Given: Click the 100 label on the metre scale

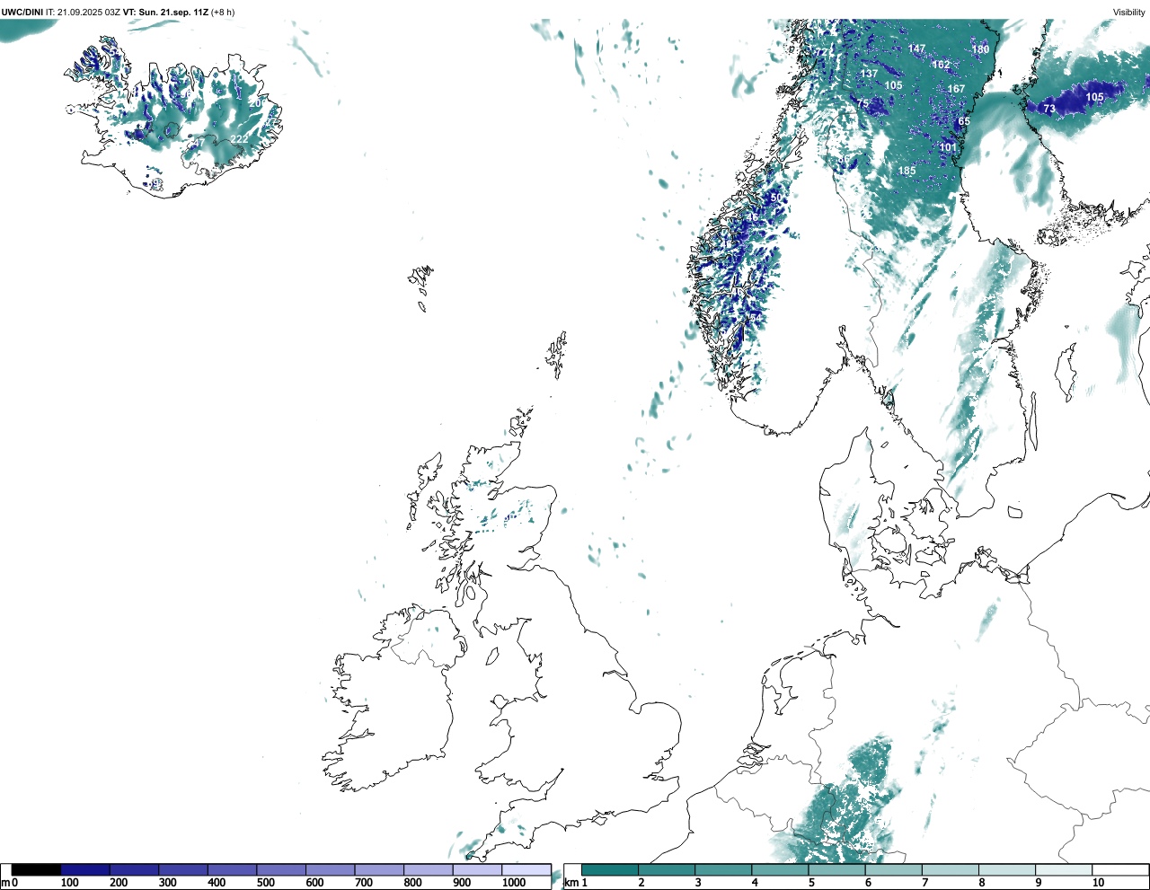Looking at the screenshot, I should coord(69,883).
